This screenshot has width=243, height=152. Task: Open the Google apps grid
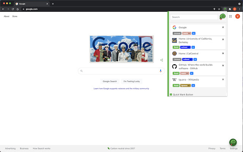(x=230, y=16)
